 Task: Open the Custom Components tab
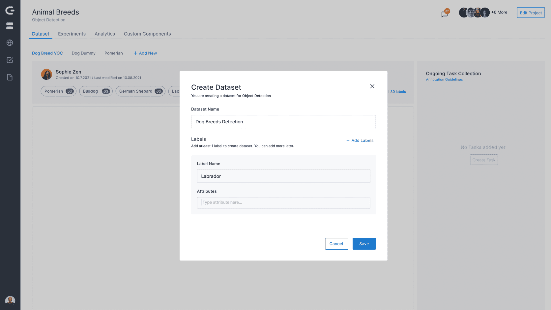[x=147, y=34]
